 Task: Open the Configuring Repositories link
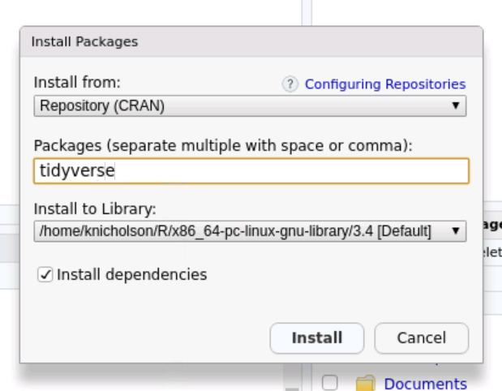coord(385,84)
